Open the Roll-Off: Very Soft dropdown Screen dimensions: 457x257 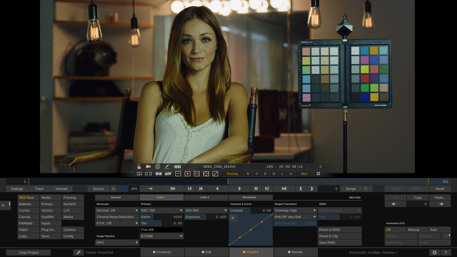pyautogui.click(x=295, y=217)
